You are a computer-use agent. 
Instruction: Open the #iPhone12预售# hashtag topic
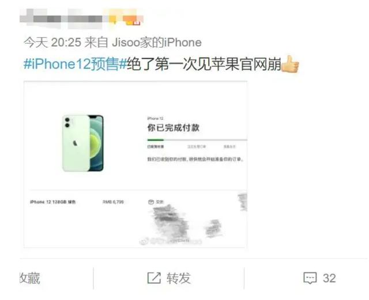coord(76,64)
